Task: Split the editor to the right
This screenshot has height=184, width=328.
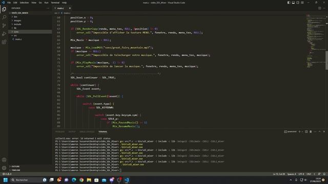Action: pos(320,8)
